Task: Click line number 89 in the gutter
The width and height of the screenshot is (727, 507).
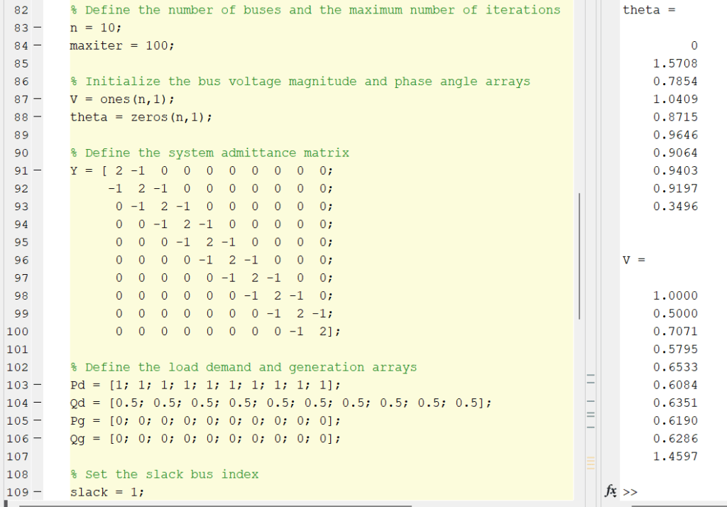Action: coord(21,135)
